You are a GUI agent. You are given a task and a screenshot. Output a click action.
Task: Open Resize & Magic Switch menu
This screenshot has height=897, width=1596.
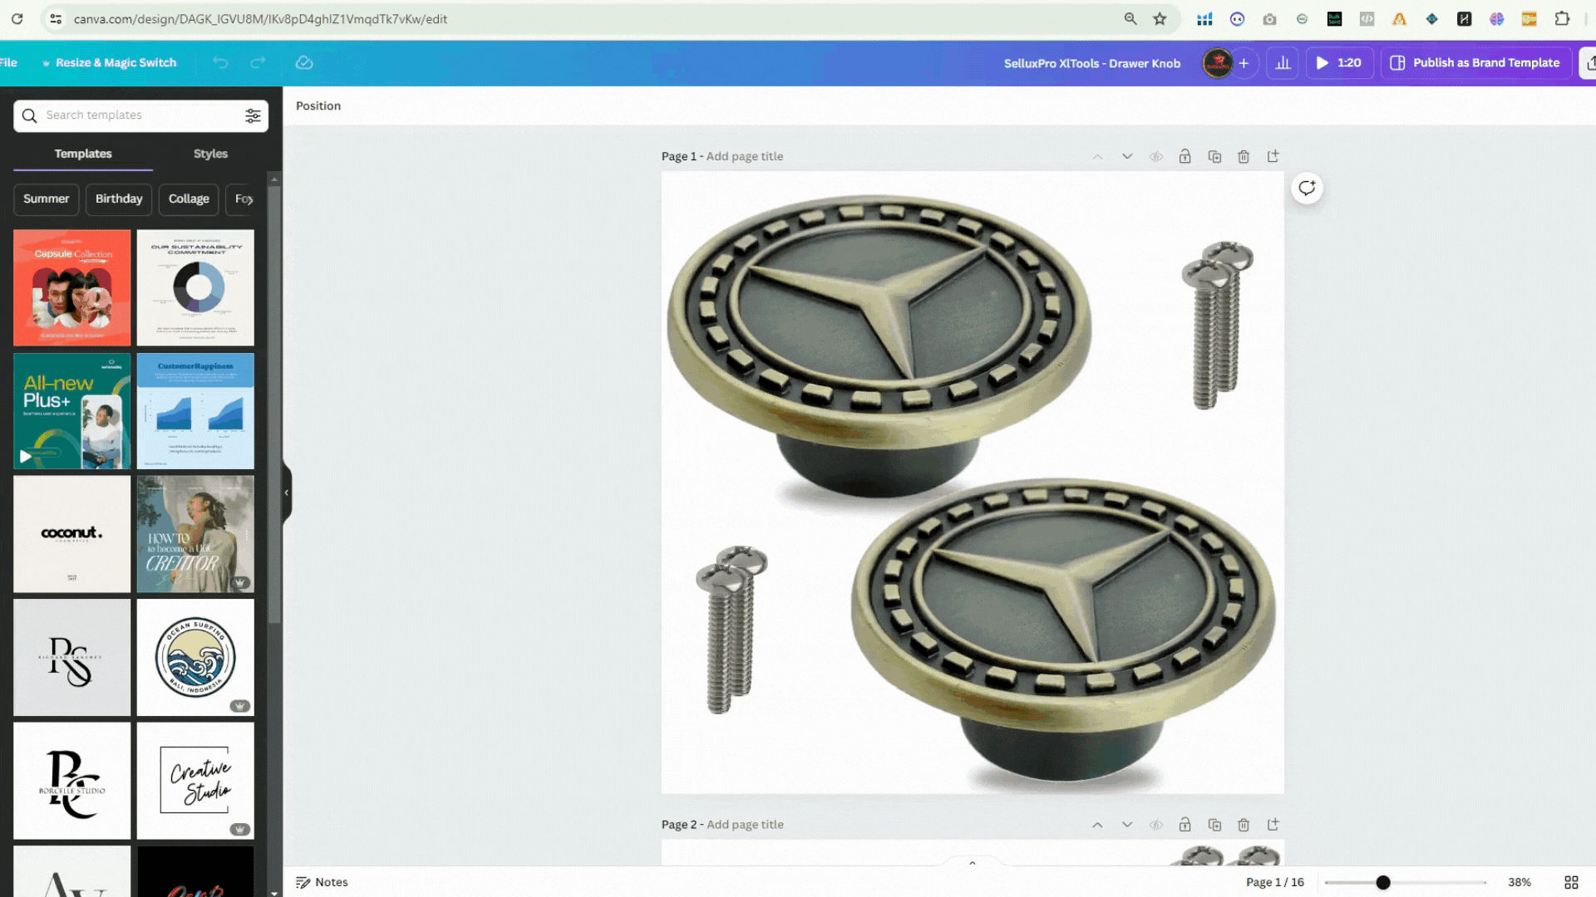pyautogui.click(x=109, y=62)
